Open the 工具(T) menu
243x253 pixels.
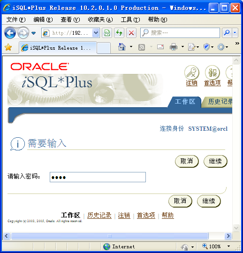click(130, 20)
